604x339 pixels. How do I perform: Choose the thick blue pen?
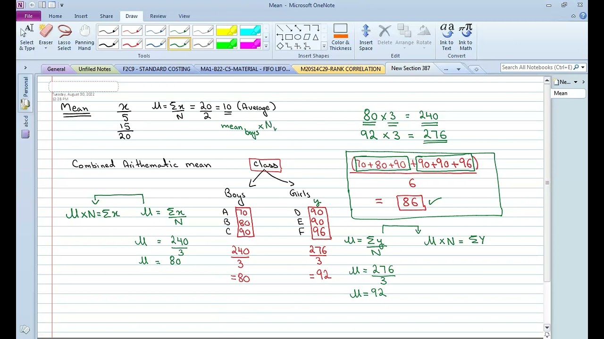coord(155,44)
